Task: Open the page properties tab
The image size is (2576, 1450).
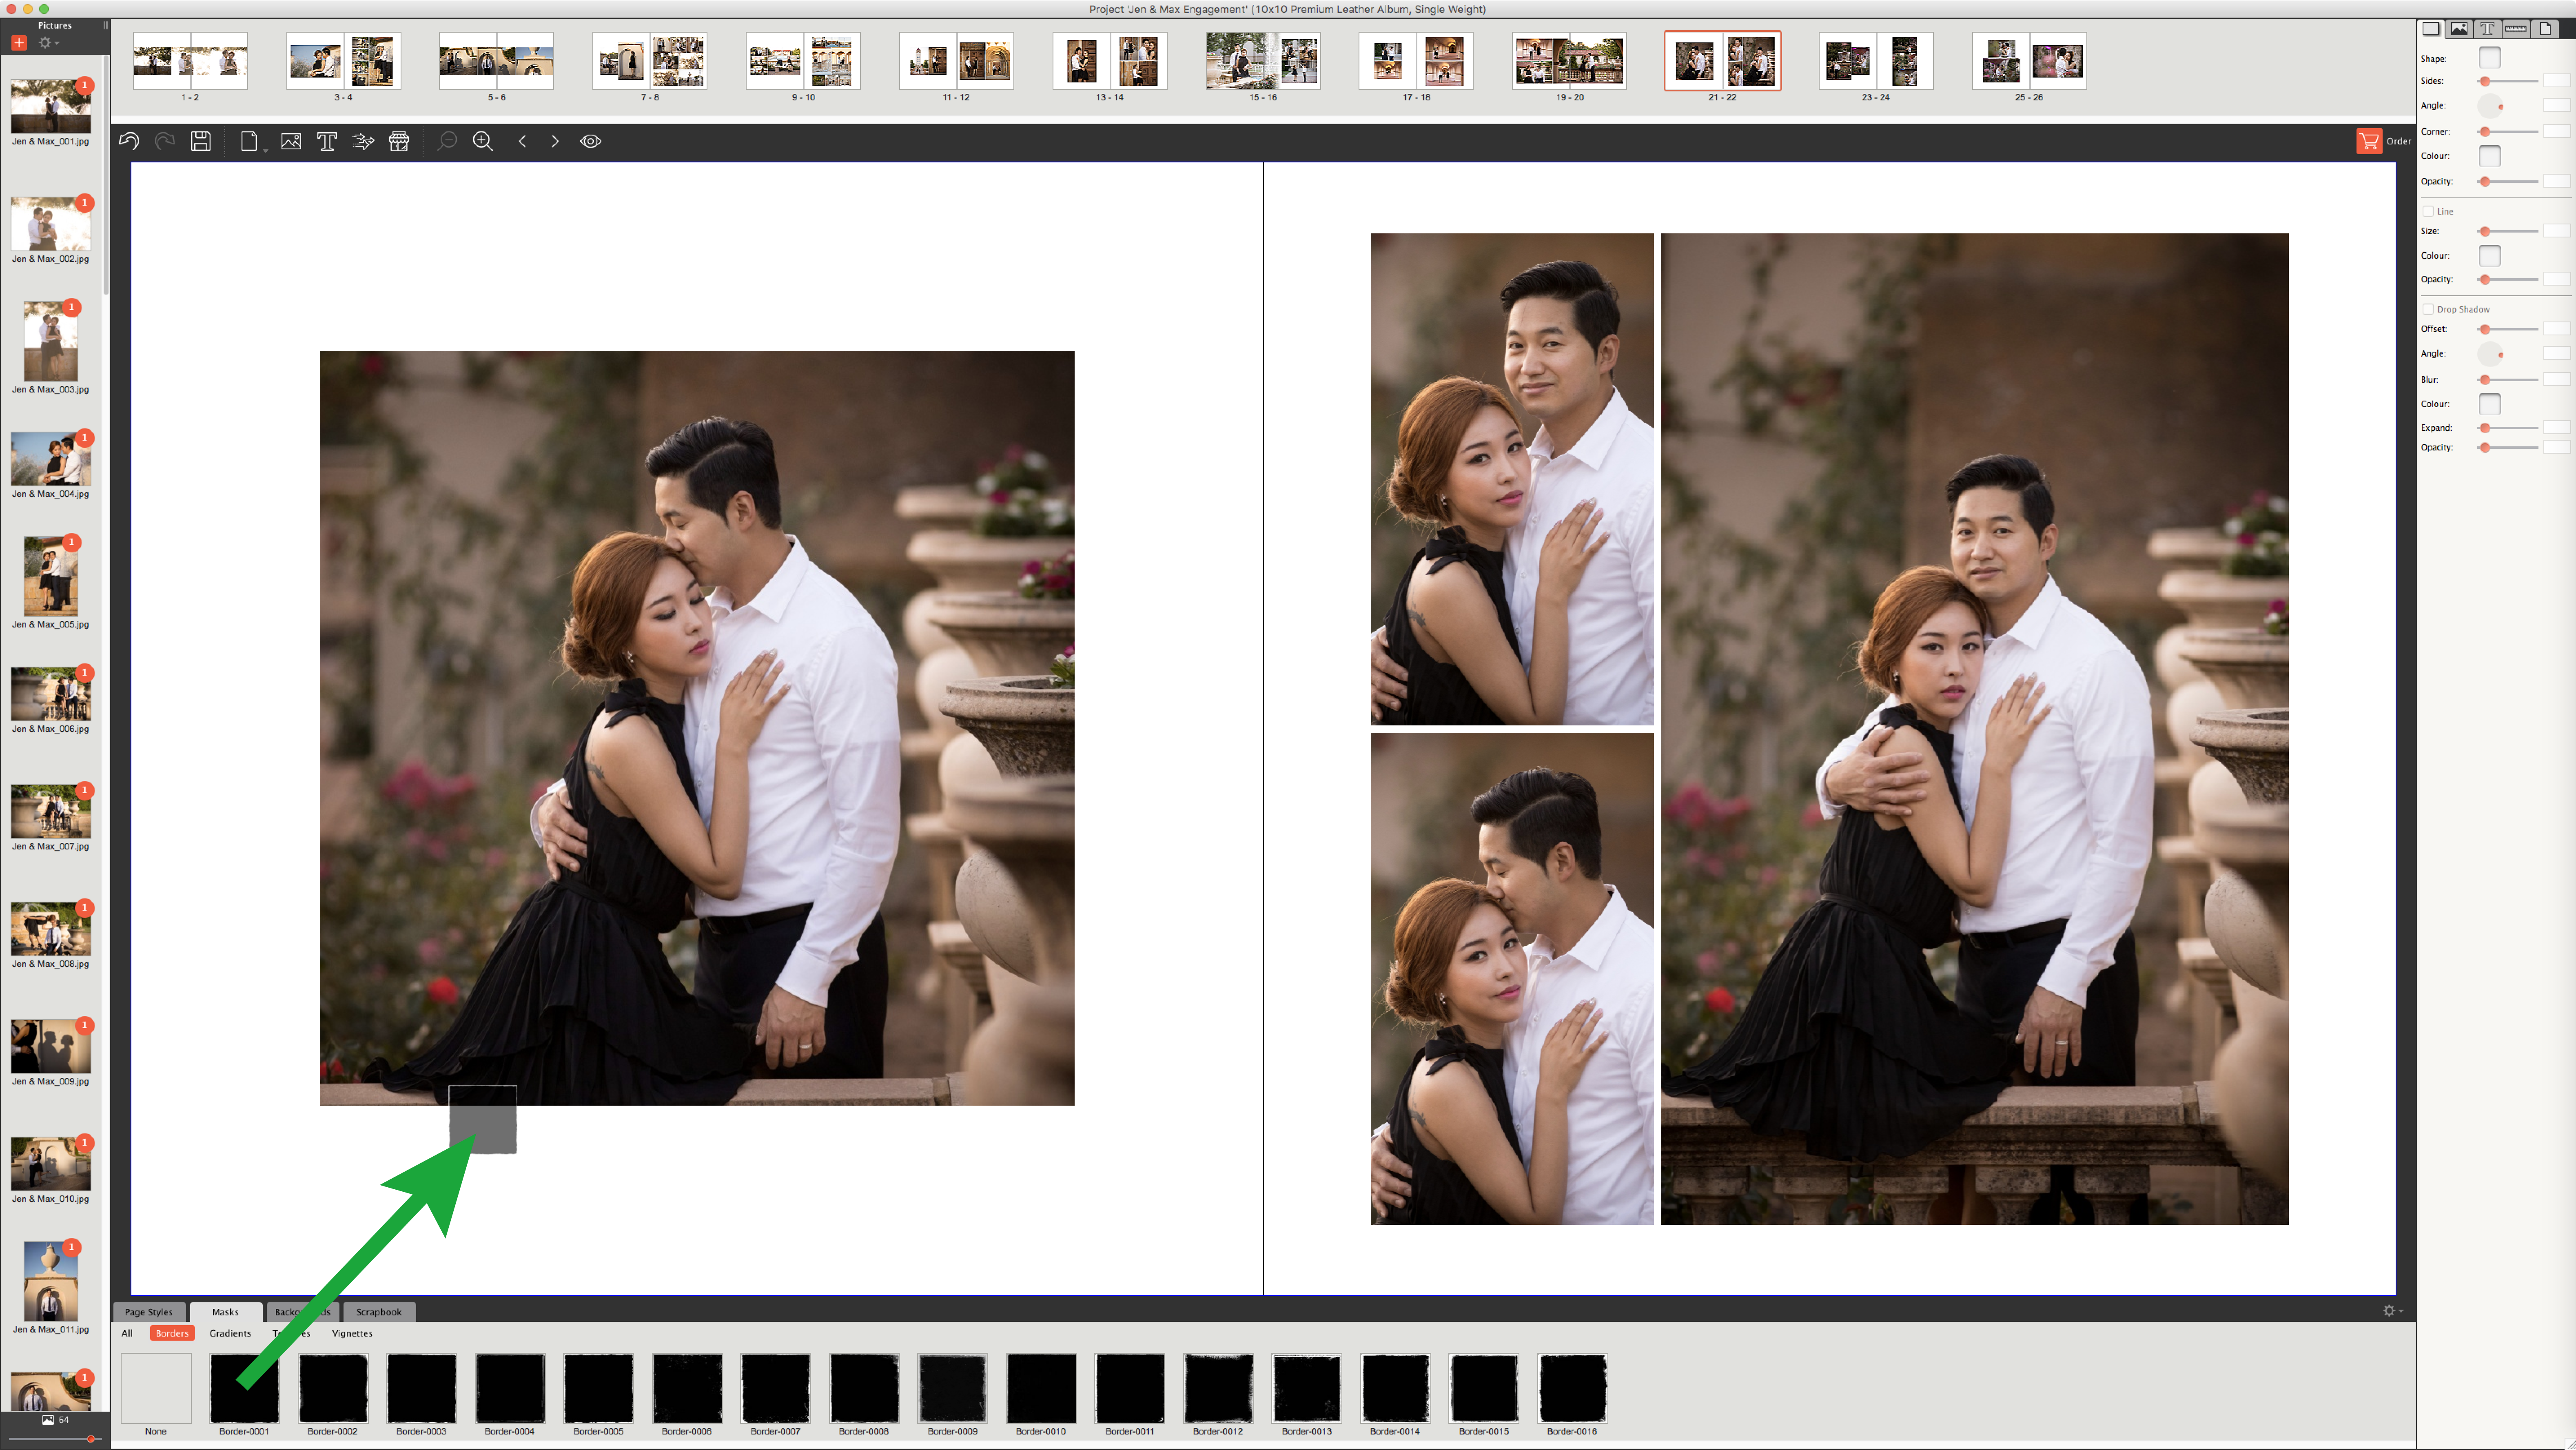Action: (x=2545, y=28)
